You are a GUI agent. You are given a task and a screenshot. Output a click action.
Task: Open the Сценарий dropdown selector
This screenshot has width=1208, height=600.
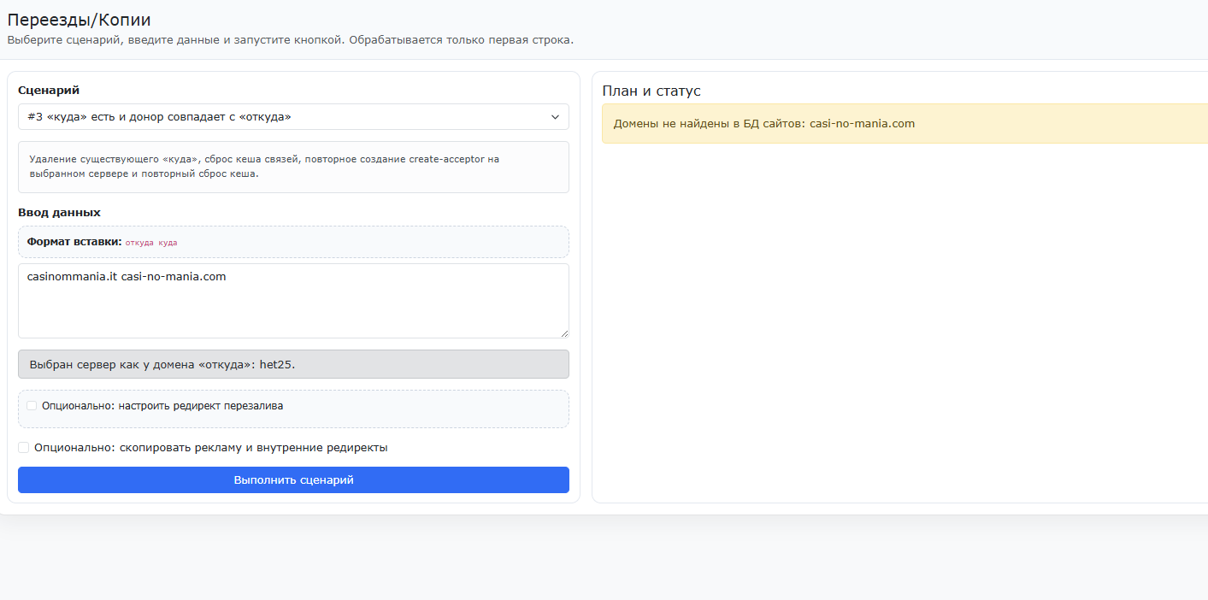point(293,117)
